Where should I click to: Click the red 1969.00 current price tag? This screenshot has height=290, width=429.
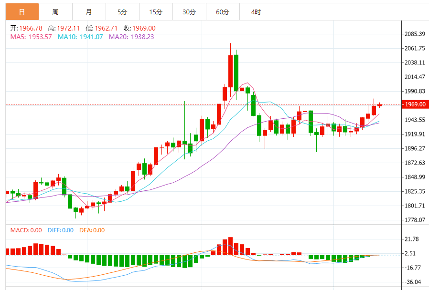pyautogui.click(x=414, y=104)
